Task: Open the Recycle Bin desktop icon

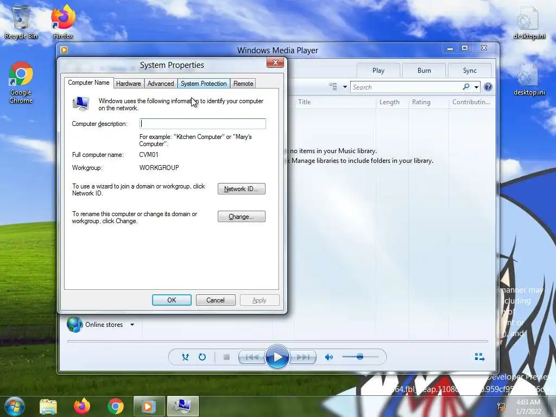Action: point(21,22)
